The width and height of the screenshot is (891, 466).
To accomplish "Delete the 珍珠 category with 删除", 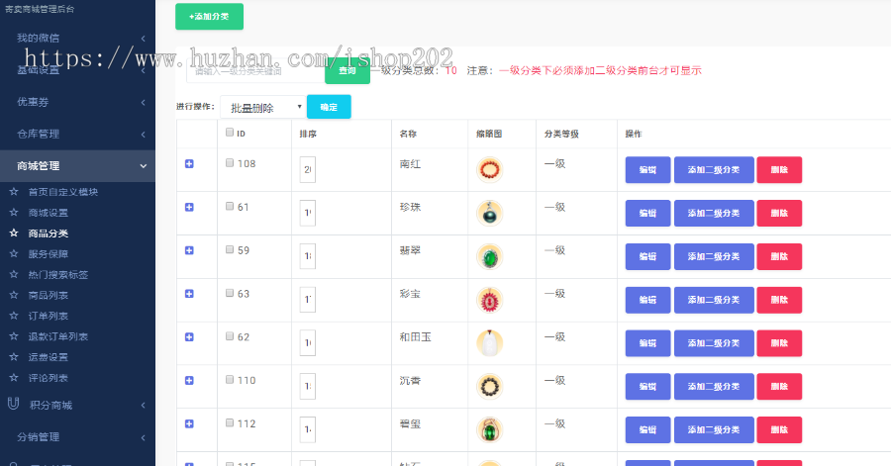I will point(779,214).
